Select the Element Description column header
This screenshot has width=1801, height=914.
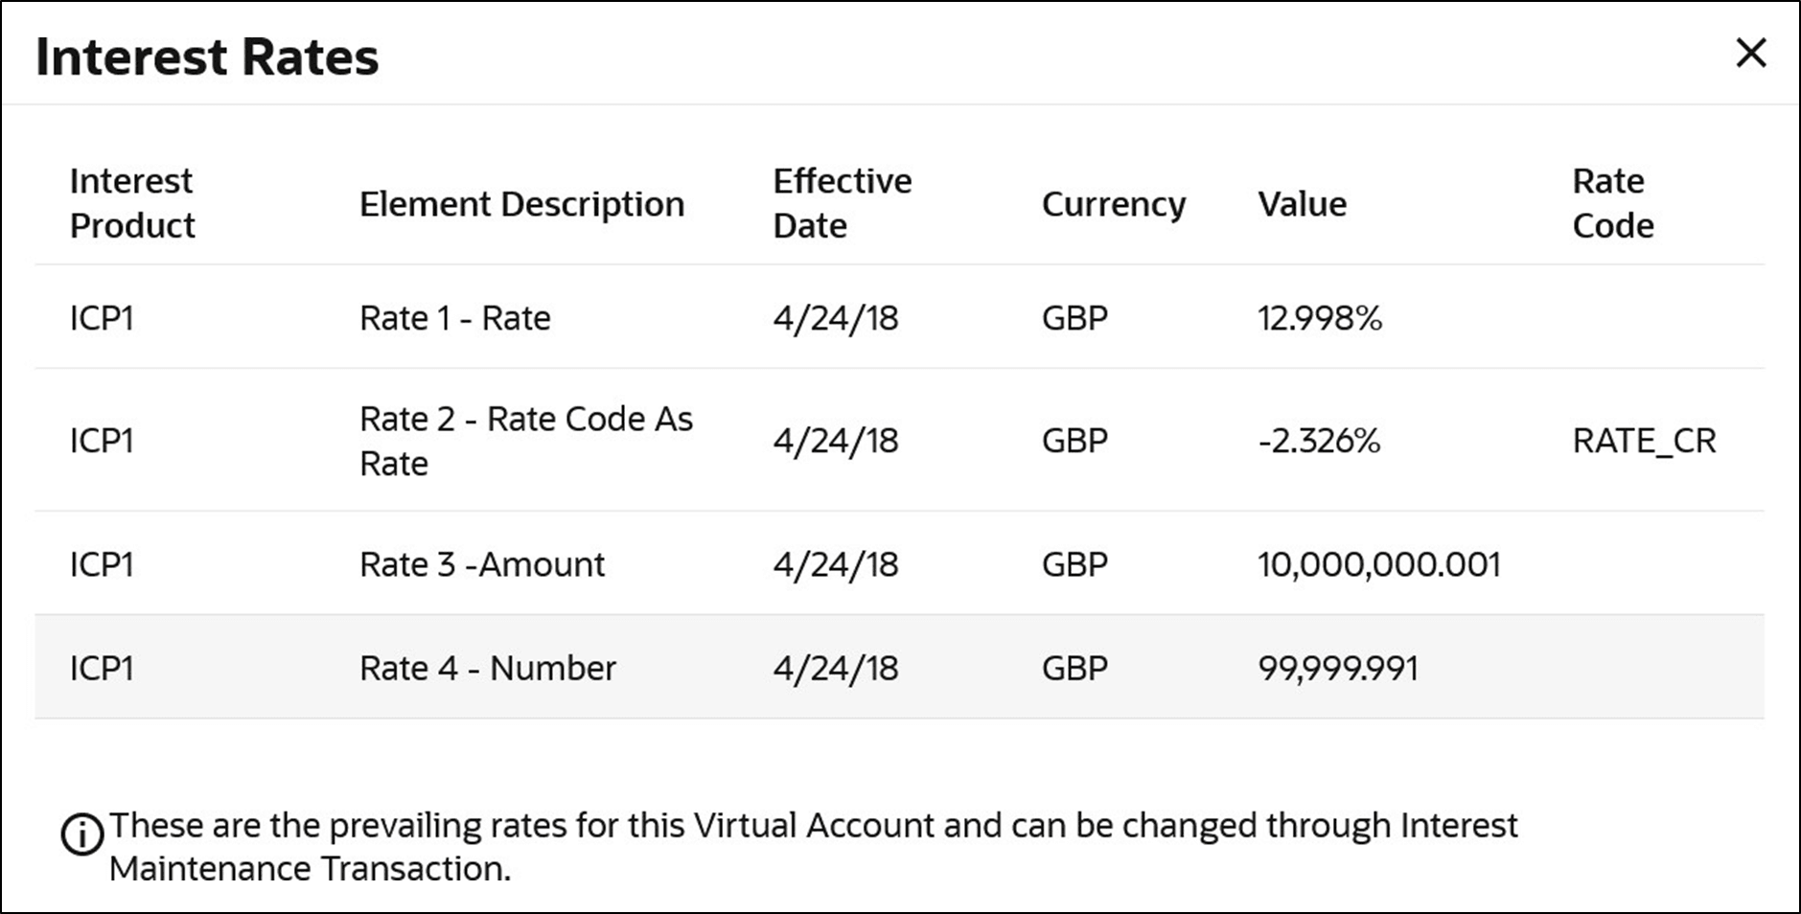[521, 203]
